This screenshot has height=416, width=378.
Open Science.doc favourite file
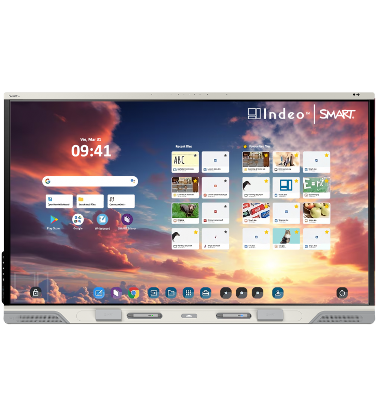point(286,213)
